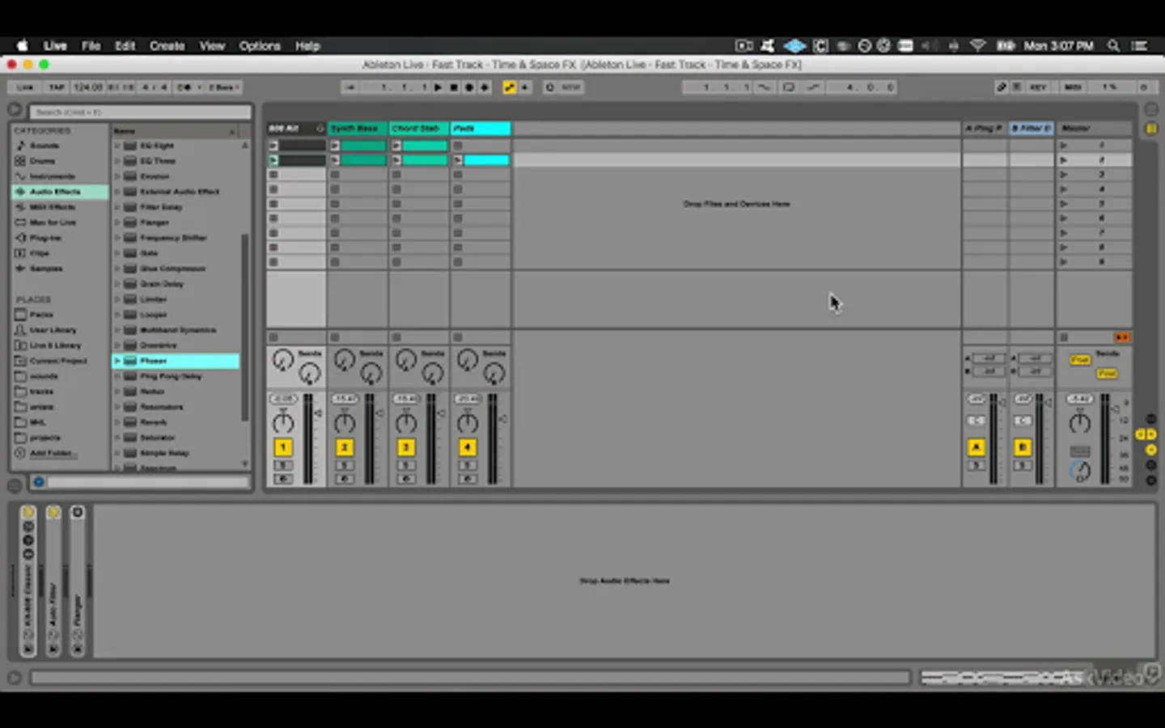This screenshot has width=1165, height=728.
Task: Switch to Arrangement view using the selector
Action: [x=1150, y=109]
